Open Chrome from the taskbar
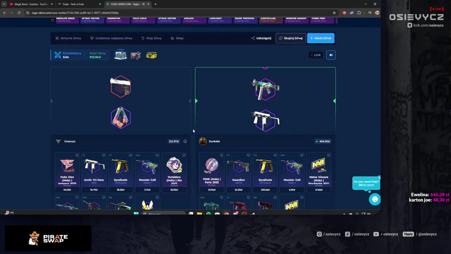The image size is (451, 254). click(226, 213)
